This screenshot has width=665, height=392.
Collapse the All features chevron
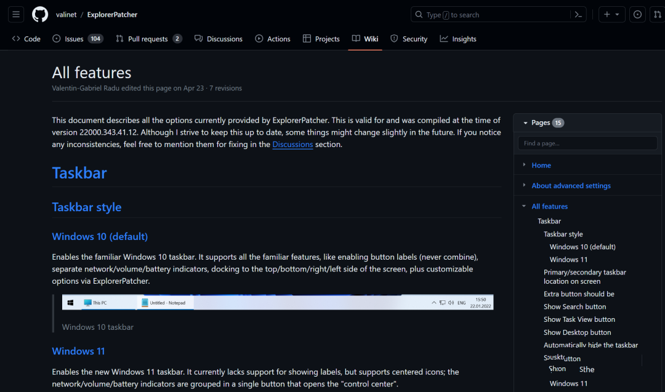(524, 206)
